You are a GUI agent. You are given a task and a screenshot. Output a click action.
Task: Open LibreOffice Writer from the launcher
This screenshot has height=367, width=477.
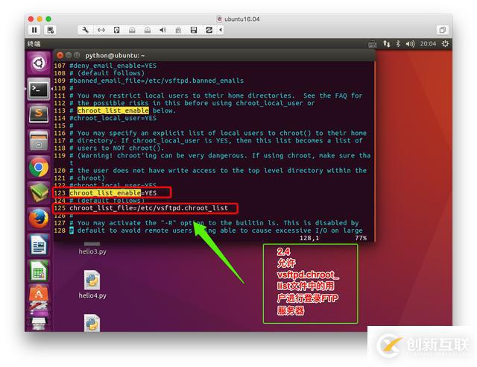[x=39, y=245]
